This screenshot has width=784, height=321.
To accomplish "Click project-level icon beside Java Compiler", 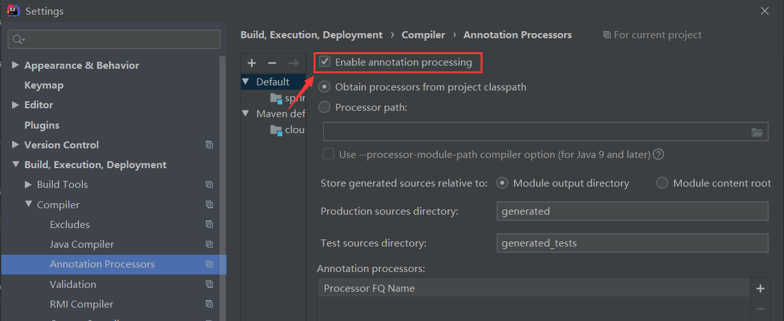I will coord(209,245).
